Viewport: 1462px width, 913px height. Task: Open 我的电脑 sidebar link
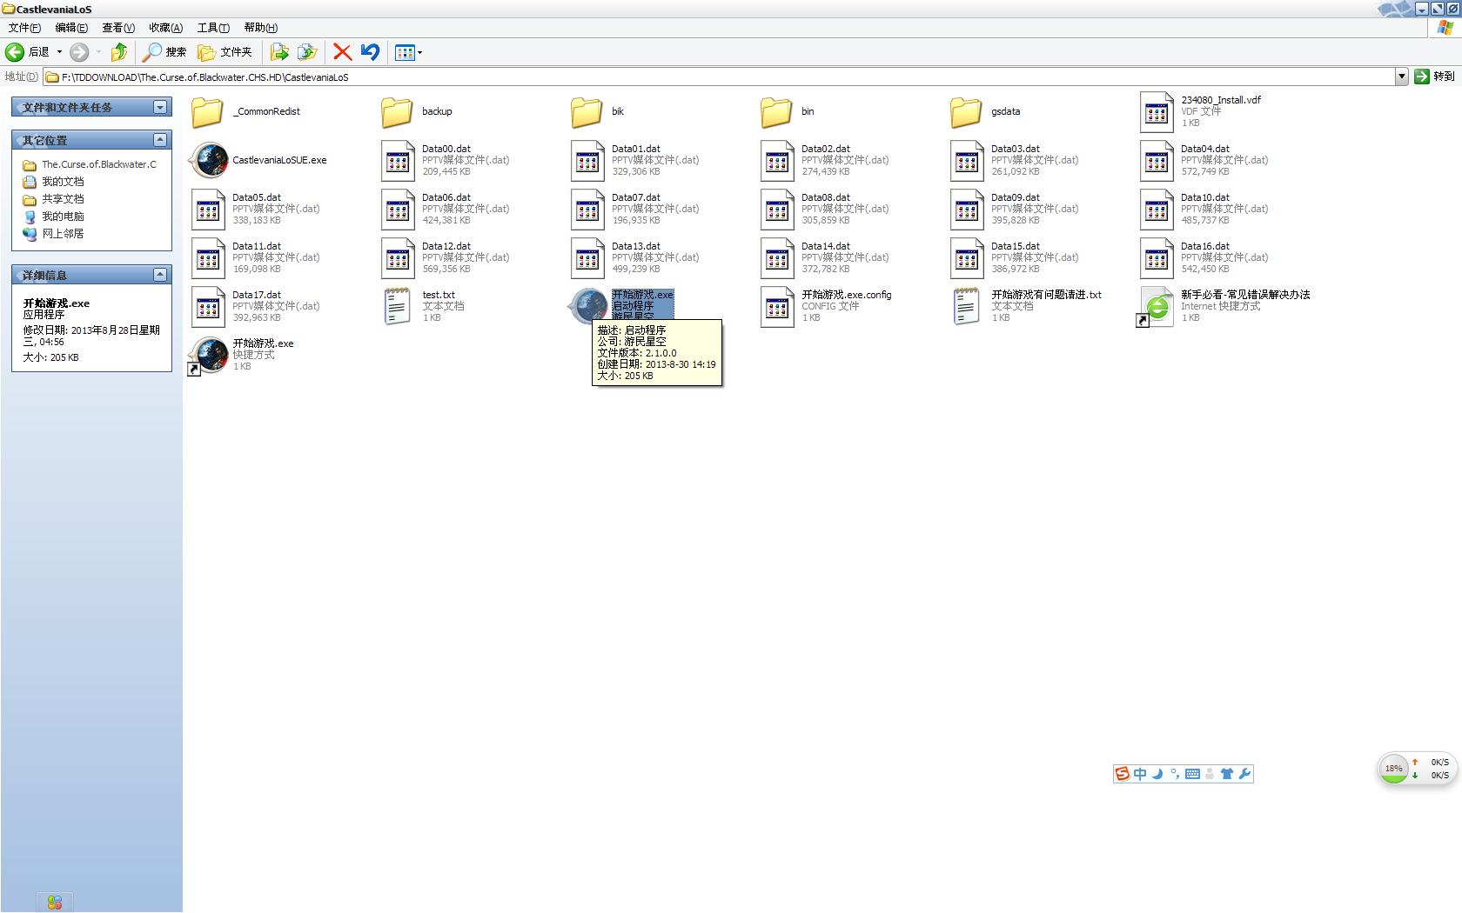click(53, 217)
